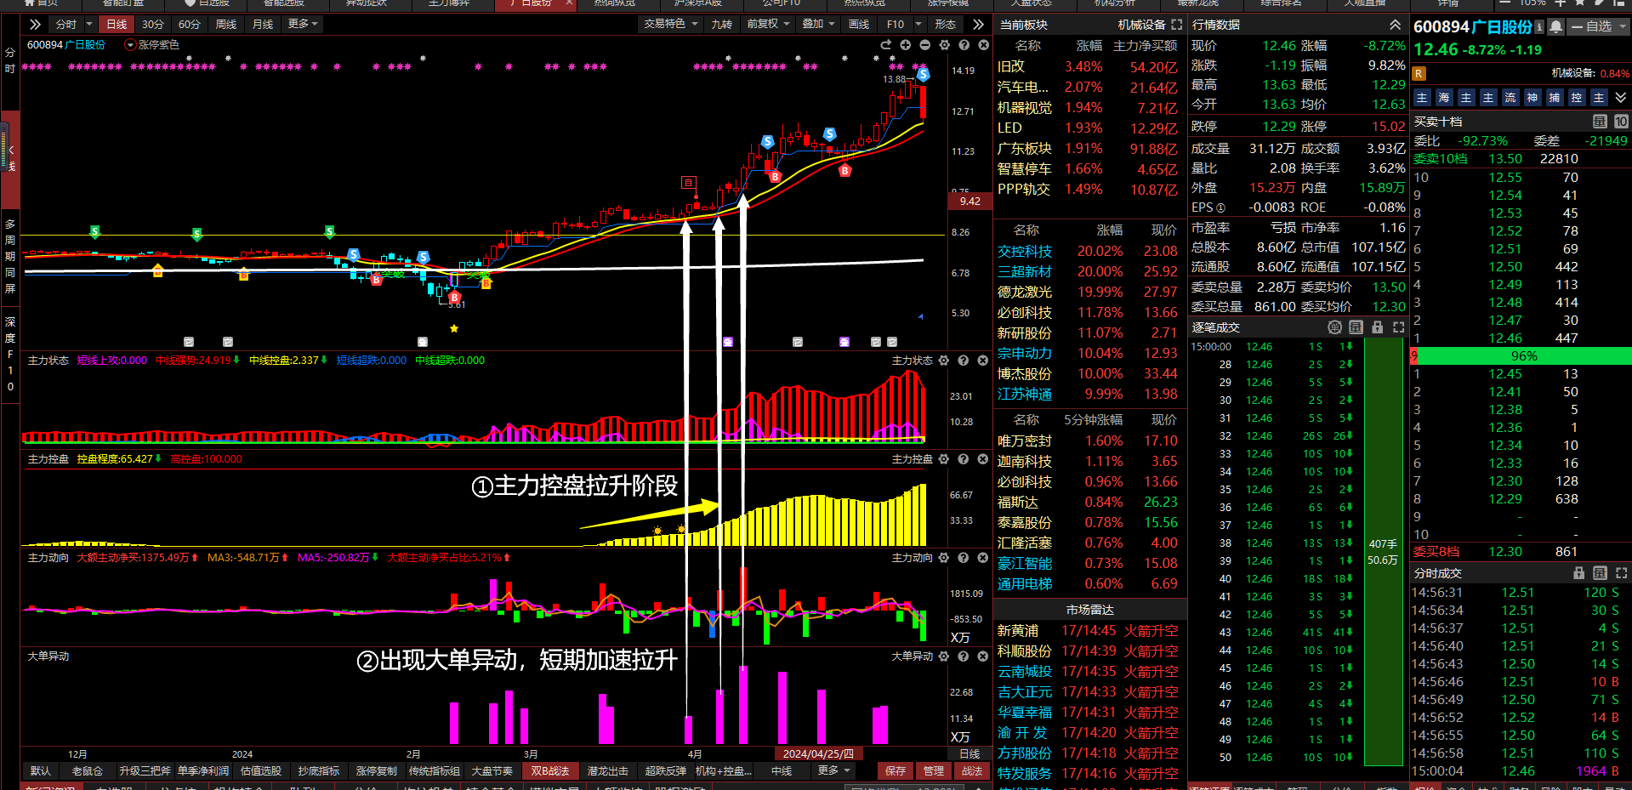
Task: Click the help icon in 主力控盘 panel
Action: pos(964,459)
